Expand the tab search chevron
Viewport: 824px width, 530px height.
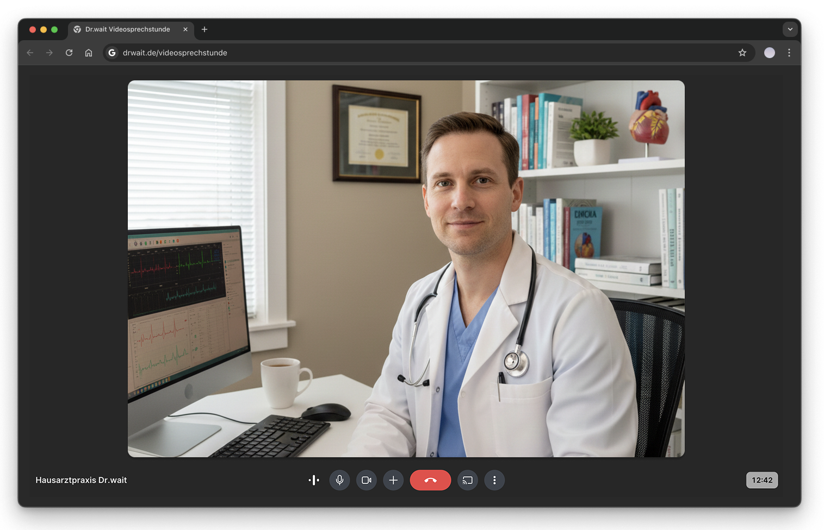click(790, 29)
